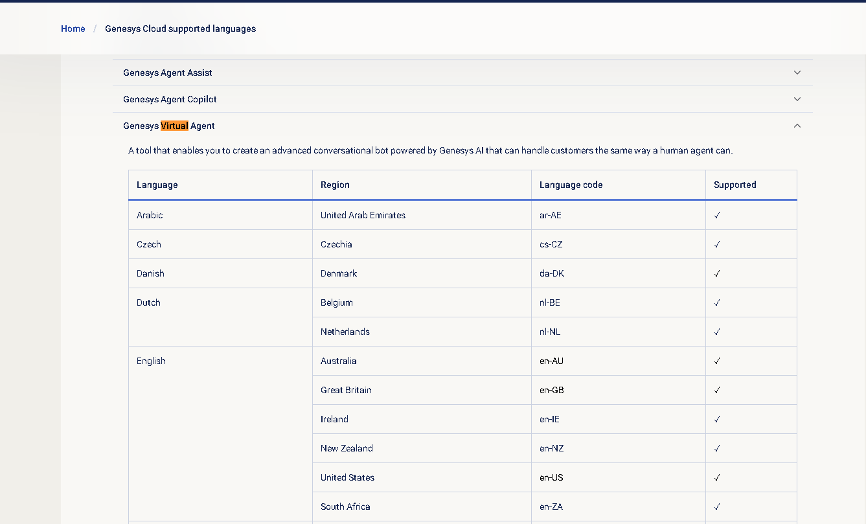The width and height of the screenshot is (866, 524).
Task: Click the Genesys Cloud supported languages breadcrumb
Action: tap(180, 28)
